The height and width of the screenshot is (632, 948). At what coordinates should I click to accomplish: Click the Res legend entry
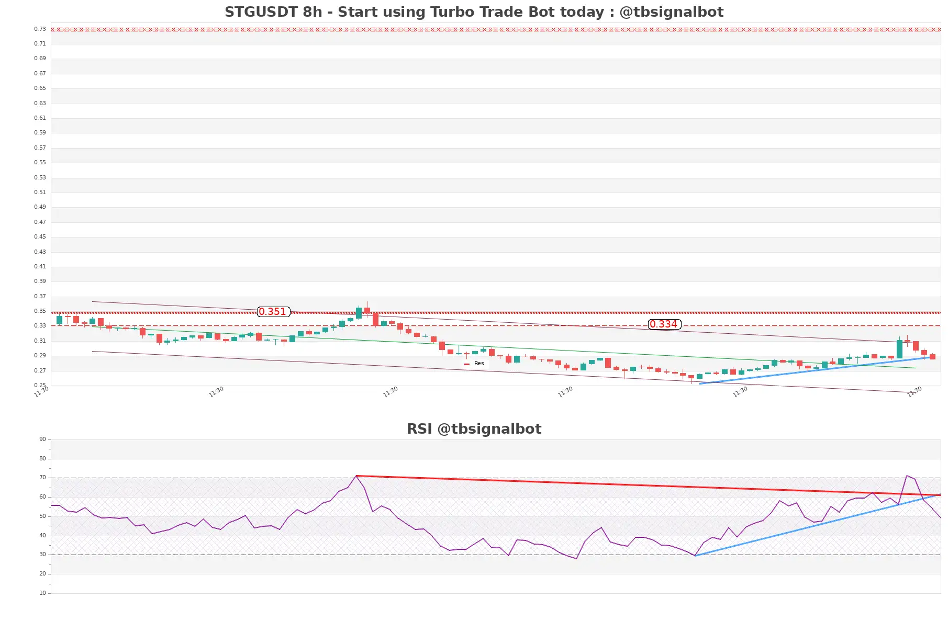pos(474,364)
